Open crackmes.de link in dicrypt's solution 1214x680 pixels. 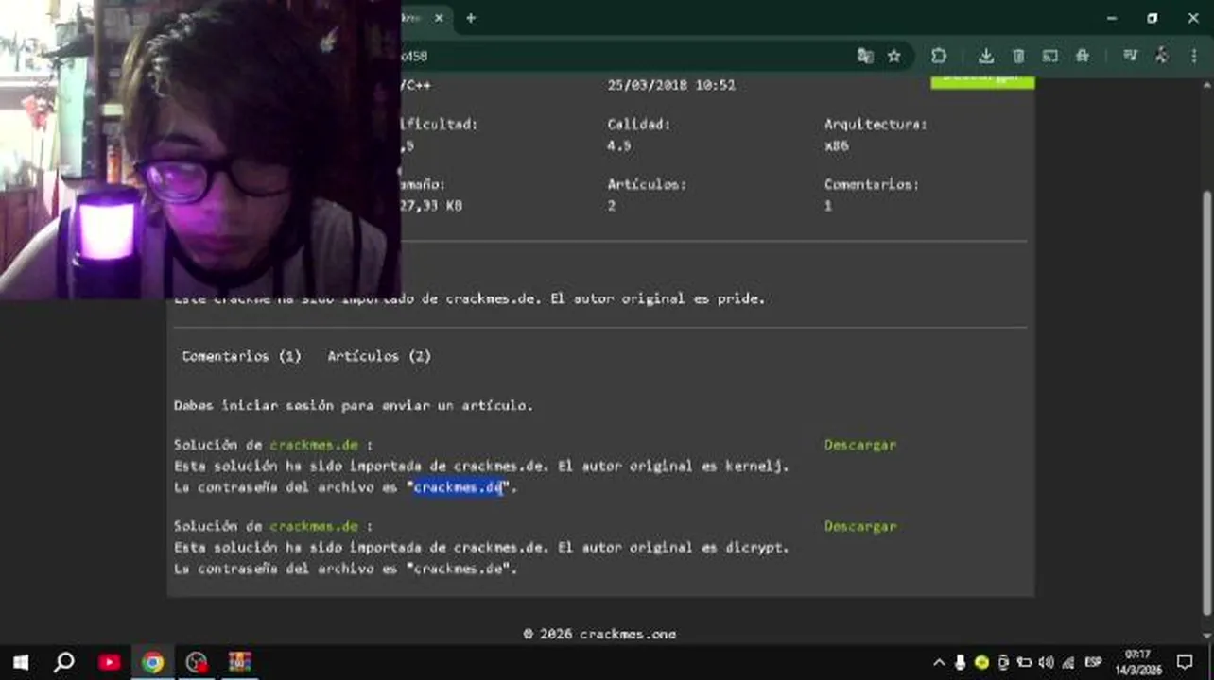(x=314, y=526)
